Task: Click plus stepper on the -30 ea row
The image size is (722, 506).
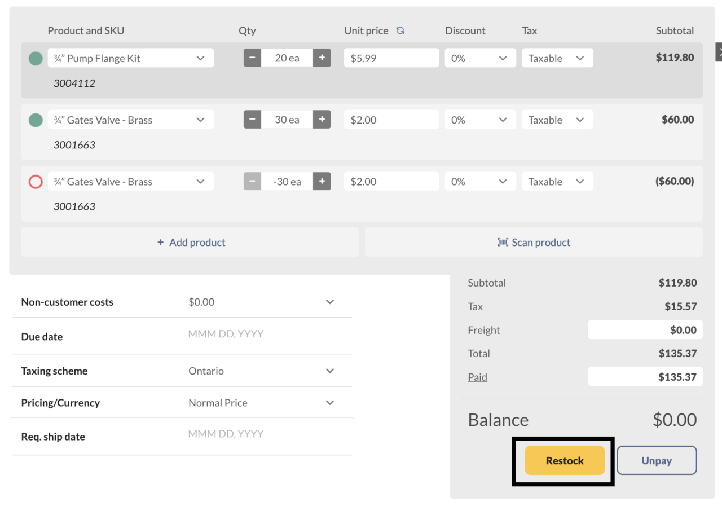Action: click(322, 181)
